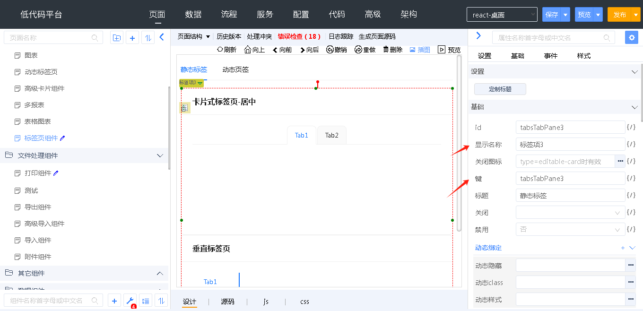Click the edit pencil beside 打印组件
This screenshot has height=311, width=643.
click(x=56, y=173)
